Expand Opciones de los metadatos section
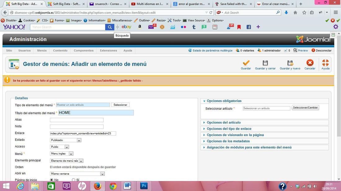The width and height of the screenshot is (341, 191). point(228,141)
